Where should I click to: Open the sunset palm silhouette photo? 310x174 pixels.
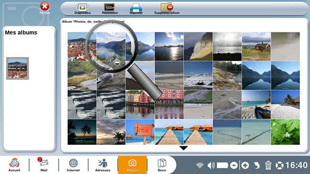point(82,132)
